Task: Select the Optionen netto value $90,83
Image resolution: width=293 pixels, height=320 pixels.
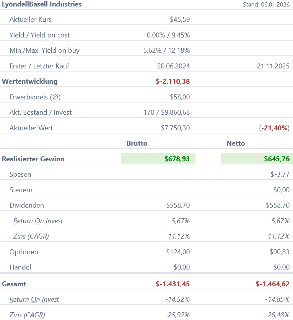Action: click(280, 252)
